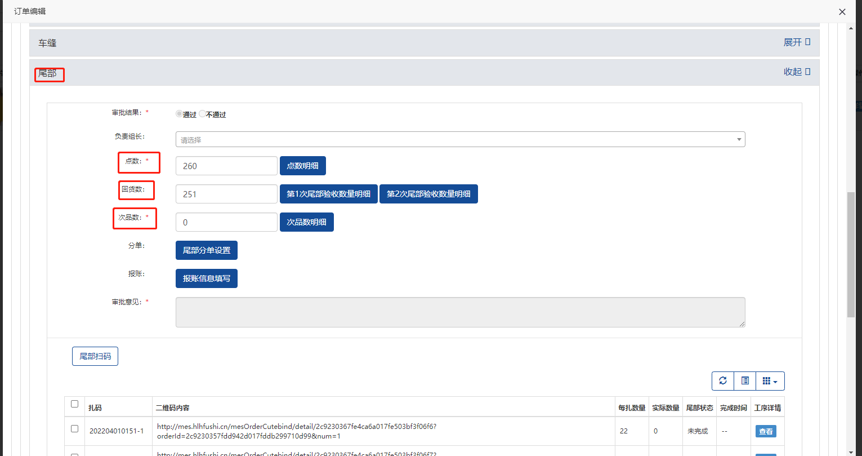Viewport: 862px width, 456px height.
Task: Click the 点数明细 button
Action: click(302, 166)
